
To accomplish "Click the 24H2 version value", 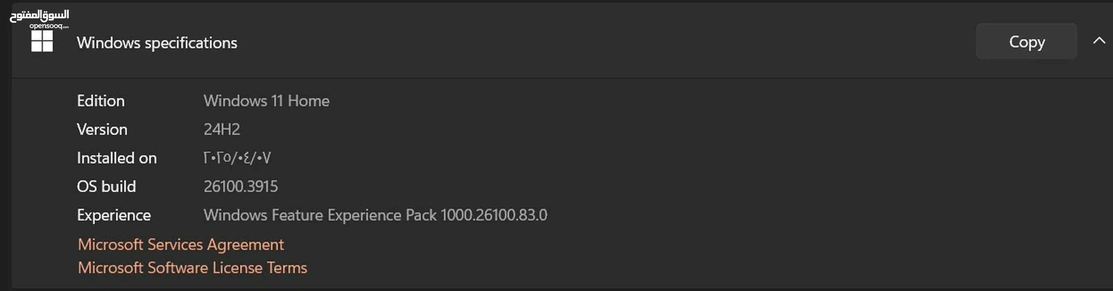I will point(222,129).
